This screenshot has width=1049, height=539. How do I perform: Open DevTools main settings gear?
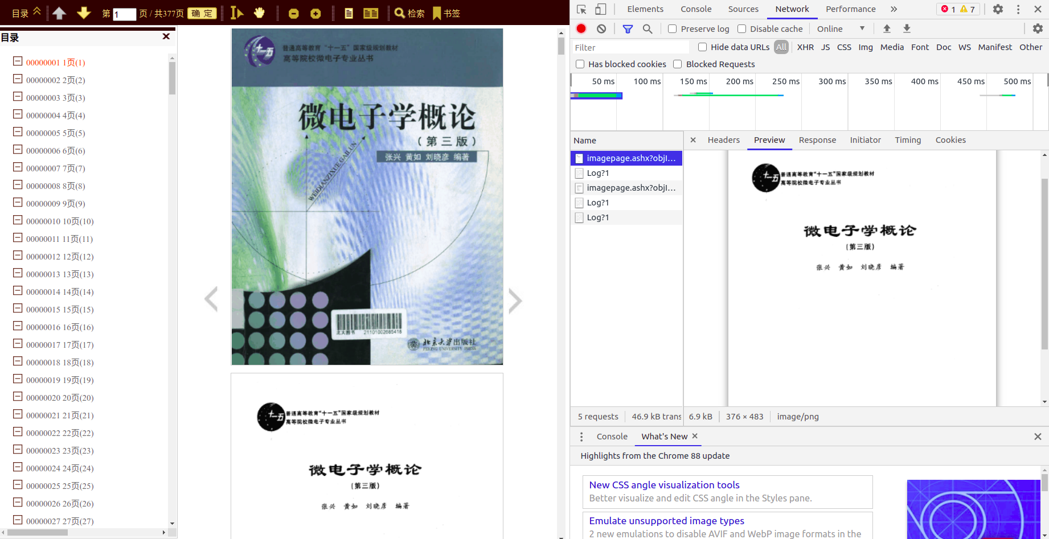tap(998, 9)
